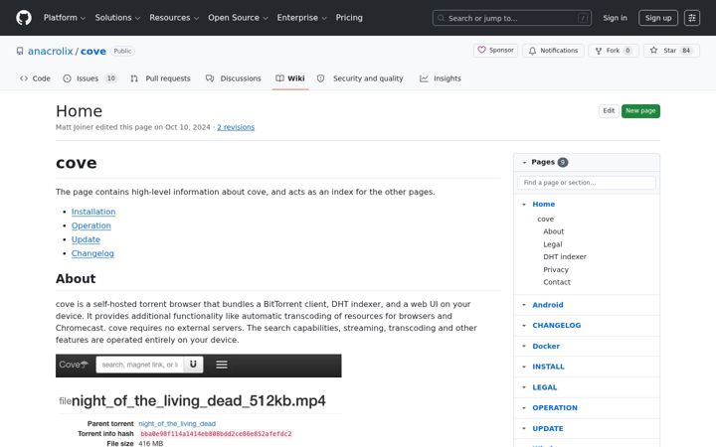Open the Open Source dropdown menu
Viewport: 716px width, 447px height.
click(x=238, y=18)
